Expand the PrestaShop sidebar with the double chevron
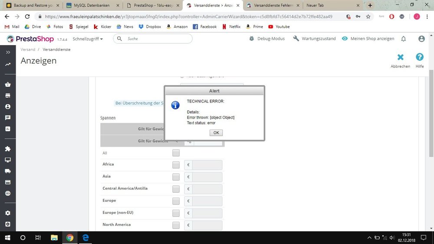 click(x=8, y=52)
